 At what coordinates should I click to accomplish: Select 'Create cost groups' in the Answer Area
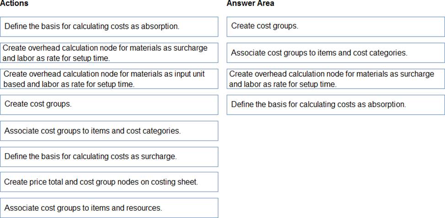[x=335, y=27]
